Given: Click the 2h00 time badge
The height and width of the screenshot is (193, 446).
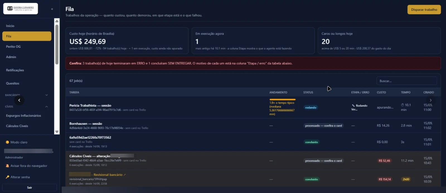Looking at the screenshot, I should [406, 179].
